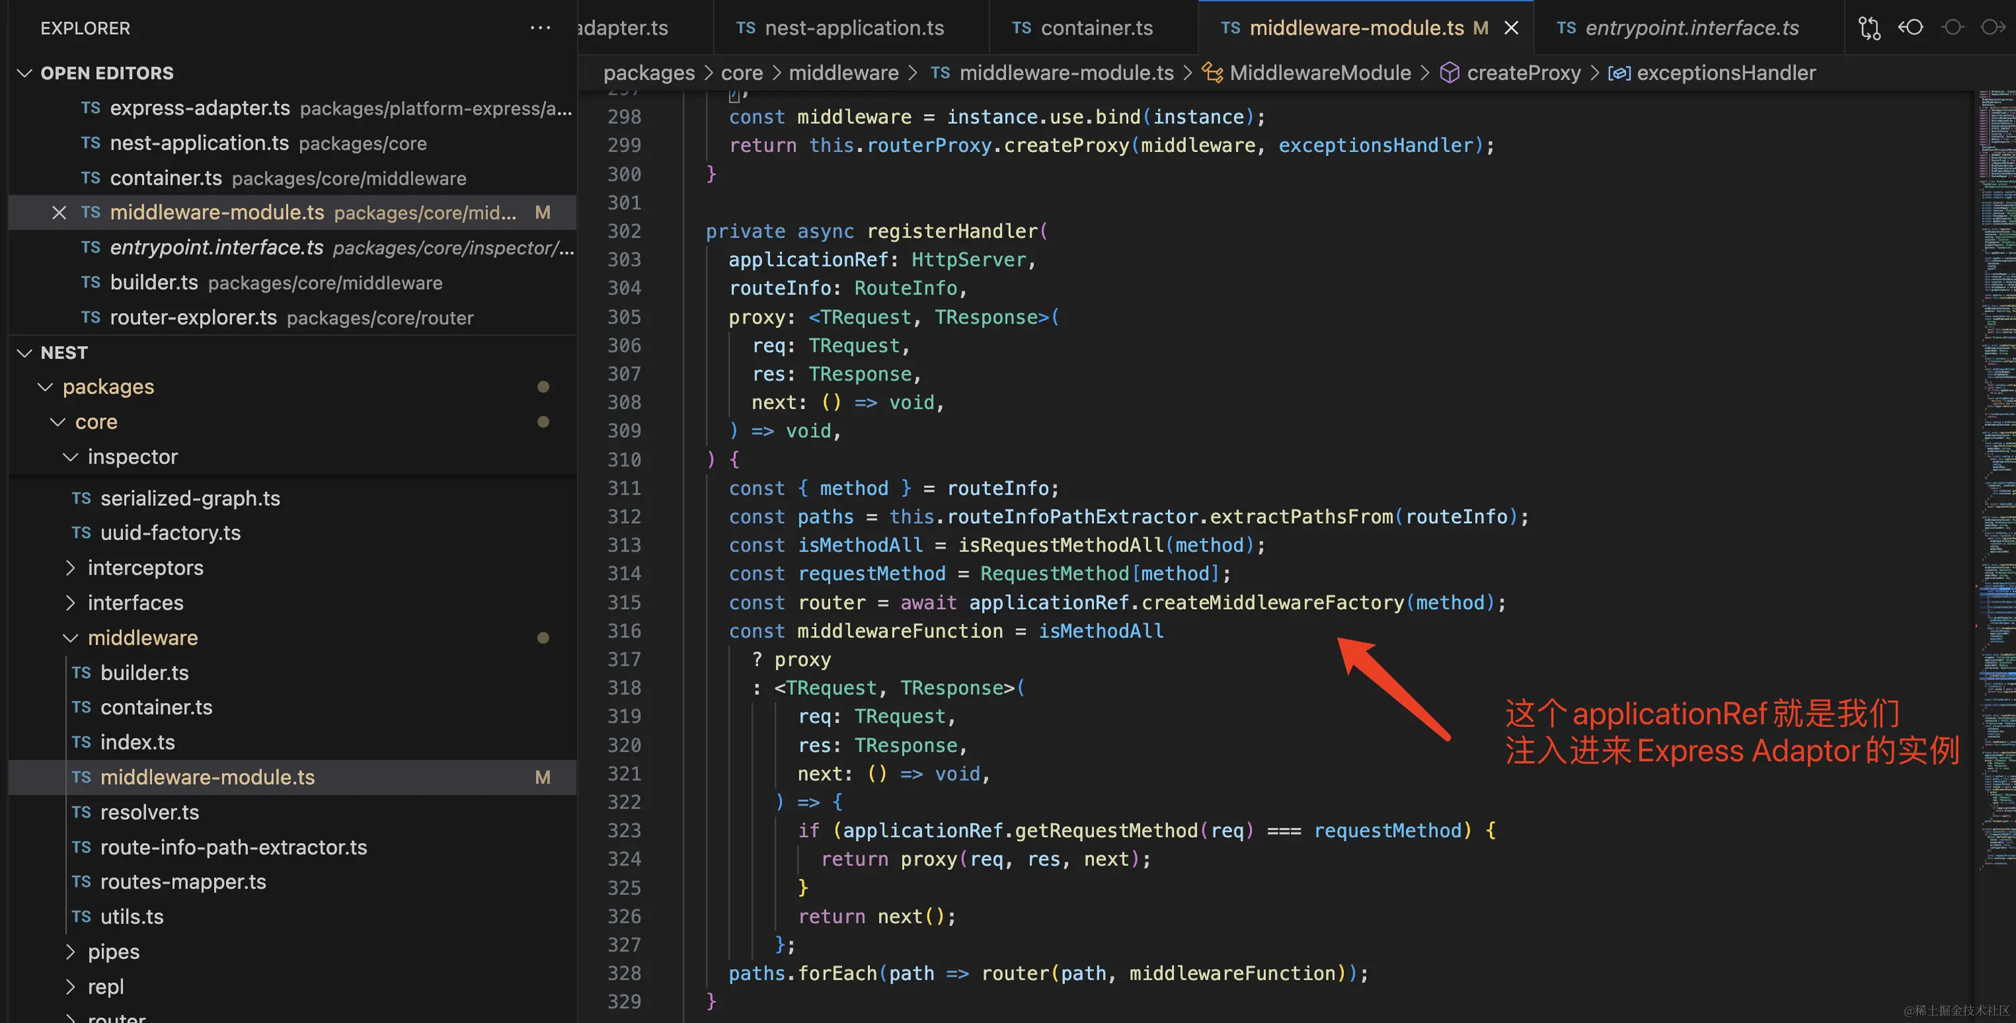Open builder.ts packages/core/middleware in Open Editors
This screenshot has height=1023, width=2016.
(293, 283)
